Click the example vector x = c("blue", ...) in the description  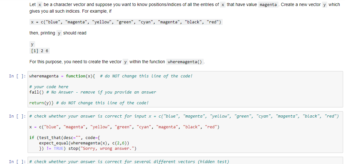point(126,22)
